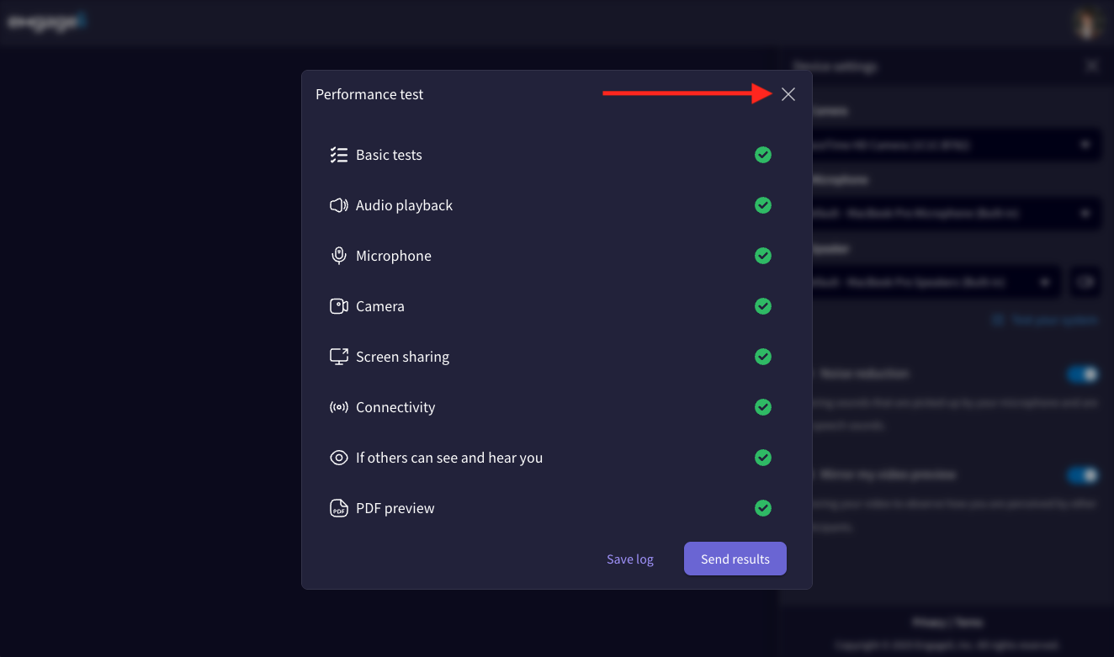Close the blurred Device settings panel
The height and width of the screenshot is (657, 1114).
pos(1092,66)
